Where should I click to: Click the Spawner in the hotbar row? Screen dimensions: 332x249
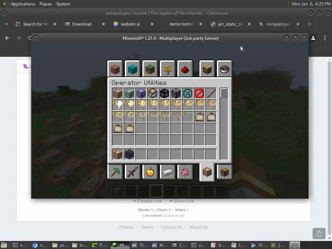tap(129, 154)
